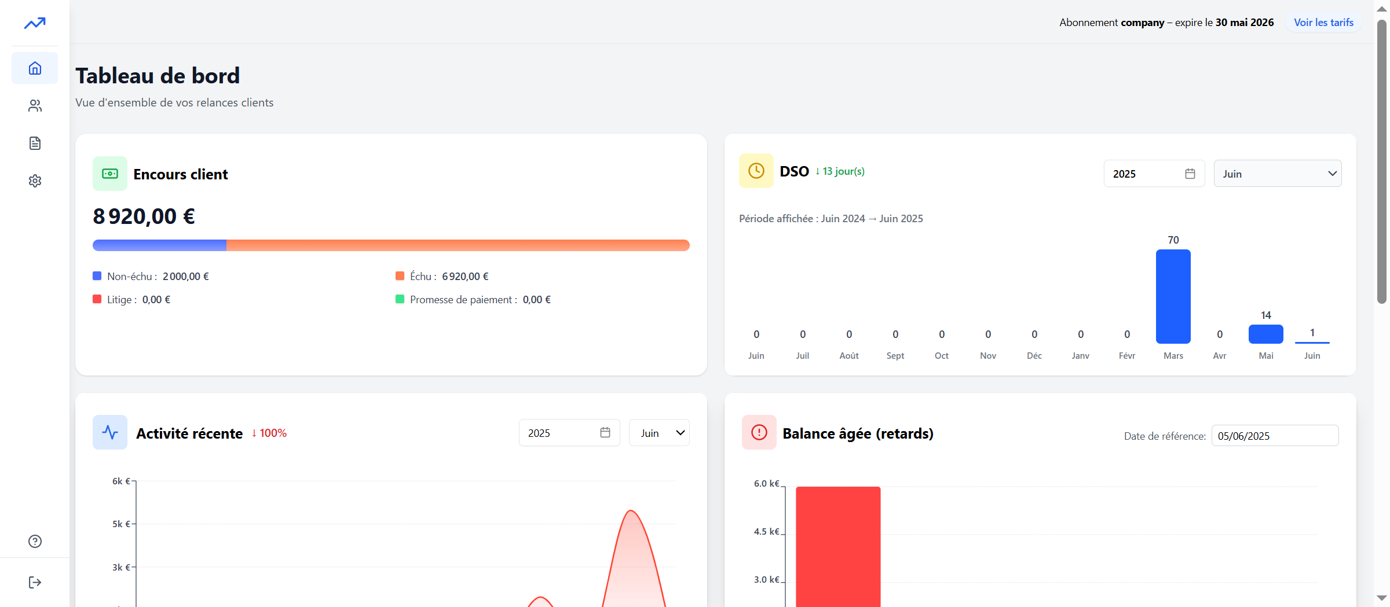Click the red Litige legend swatch
This screenshot has width=1390, height=607.
(97, 299)
